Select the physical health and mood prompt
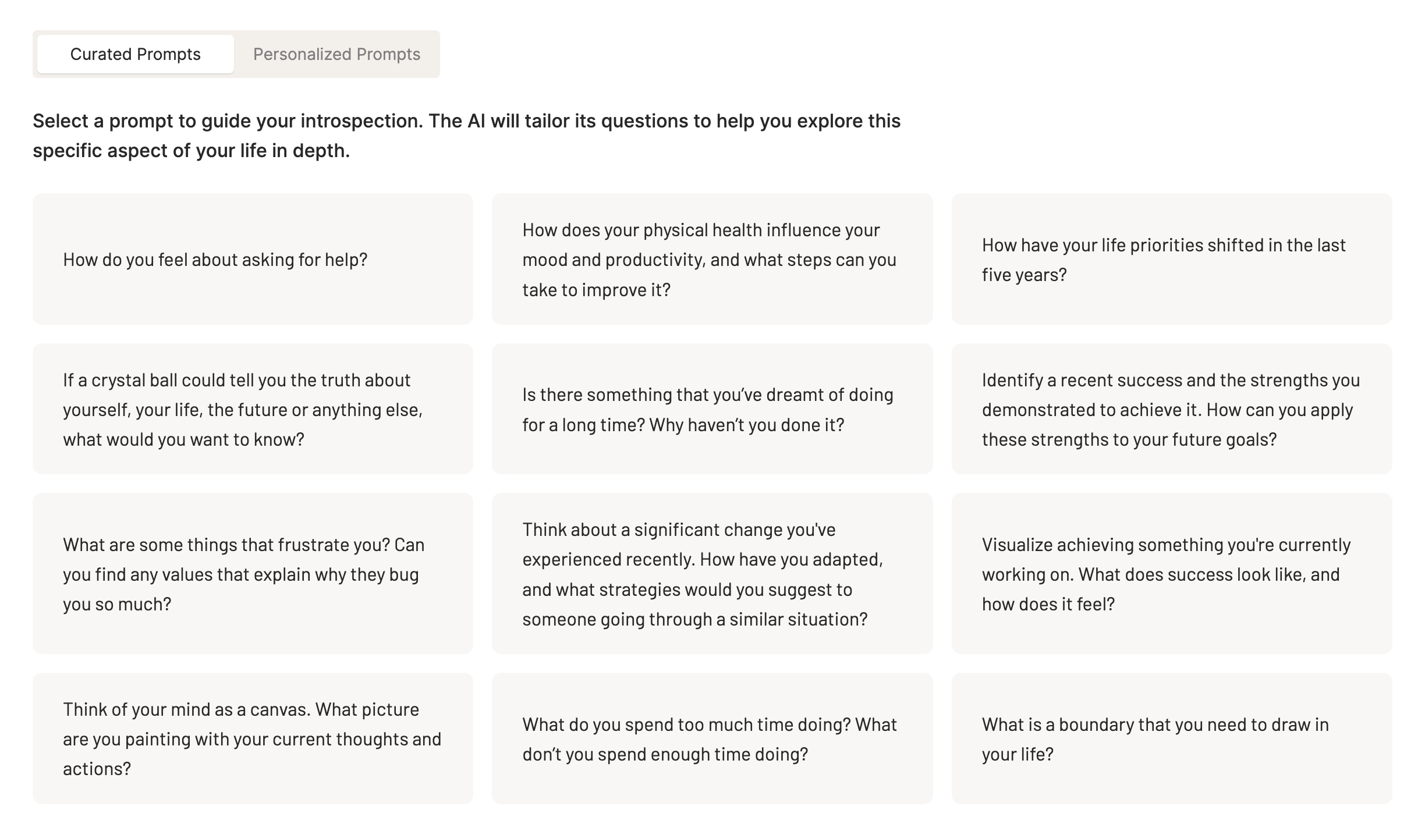This screenshot has width=1425, height=817. click(x=711, y=259)
